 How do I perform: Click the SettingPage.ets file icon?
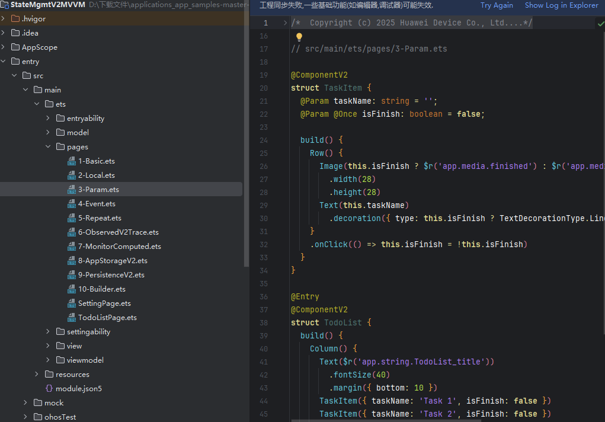click(72, 303)
